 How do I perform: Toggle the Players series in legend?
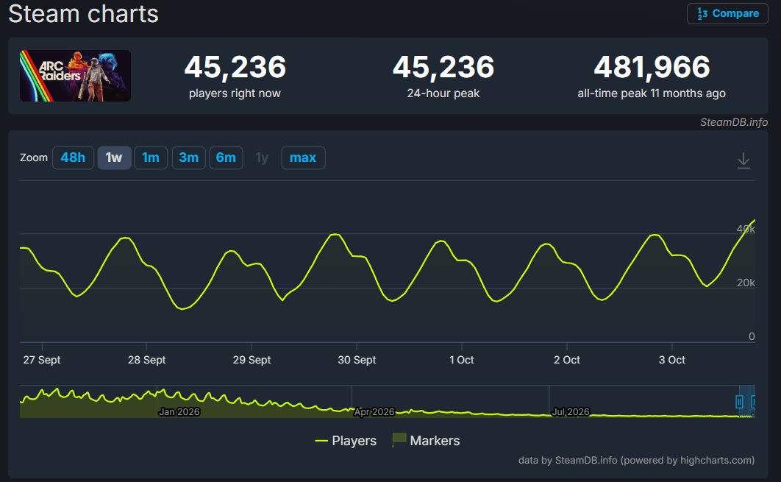(346, 441)
